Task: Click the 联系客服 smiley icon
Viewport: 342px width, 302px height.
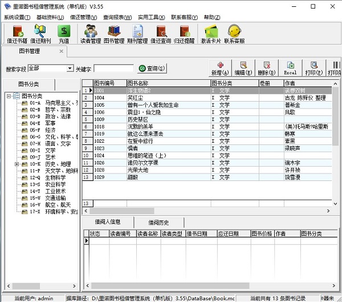Action: click(234, 34)
